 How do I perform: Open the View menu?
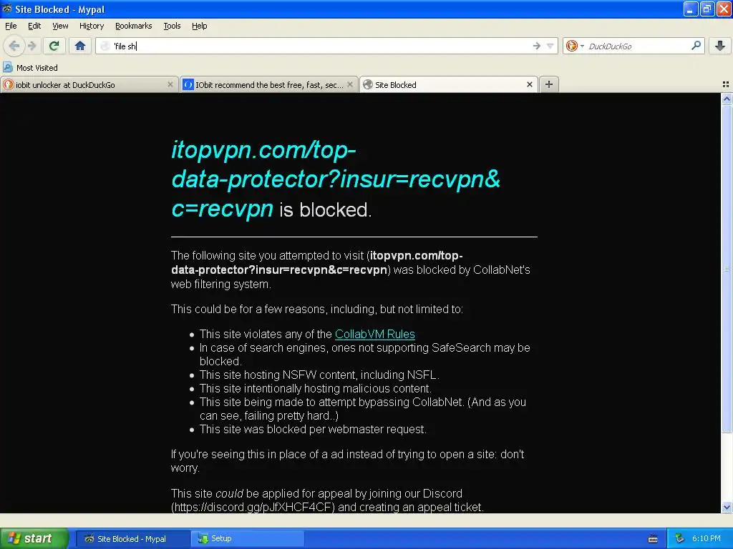click(60, 26)
